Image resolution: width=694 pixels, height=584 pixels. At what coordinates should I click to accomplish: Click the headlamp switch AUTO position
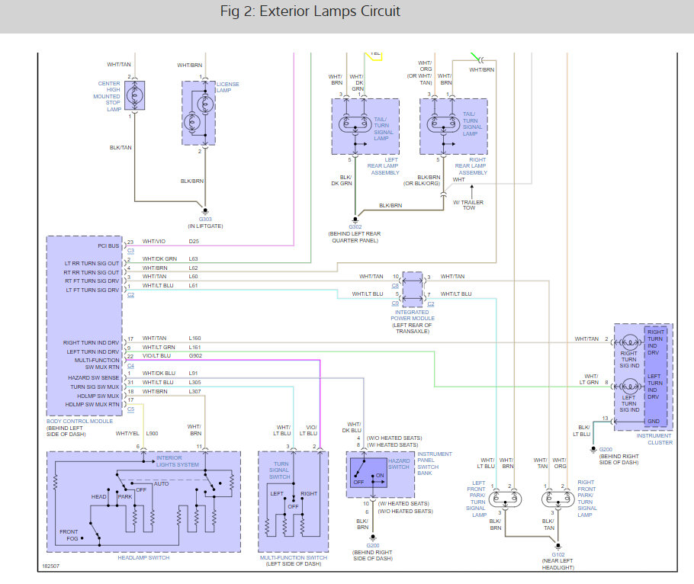[161, 483]
